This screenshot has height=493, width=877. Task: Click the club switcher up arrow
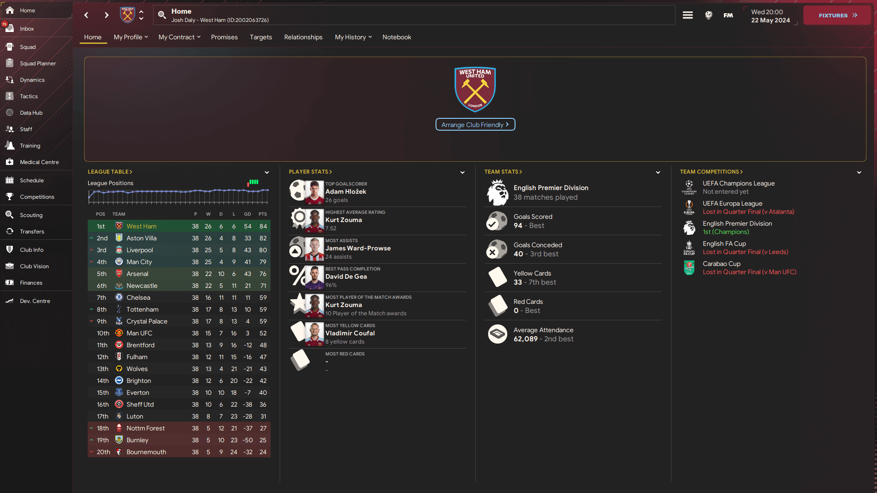[141, 12]
